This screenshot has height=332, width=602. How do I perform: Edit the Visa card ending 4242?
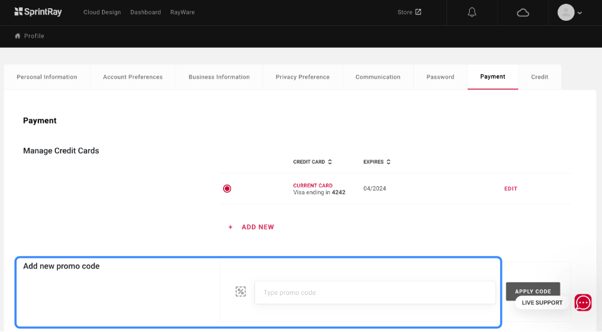511,189
